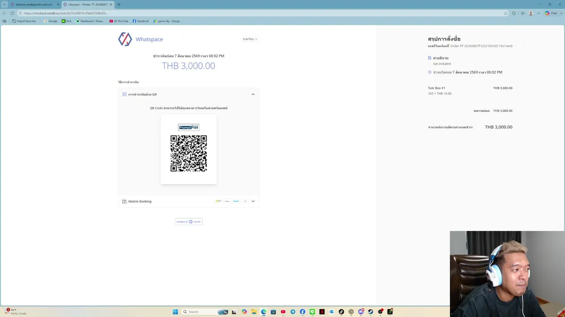Open the Windows Start menu
Screen dimensions: 565x317
click(x=175, y=312)
